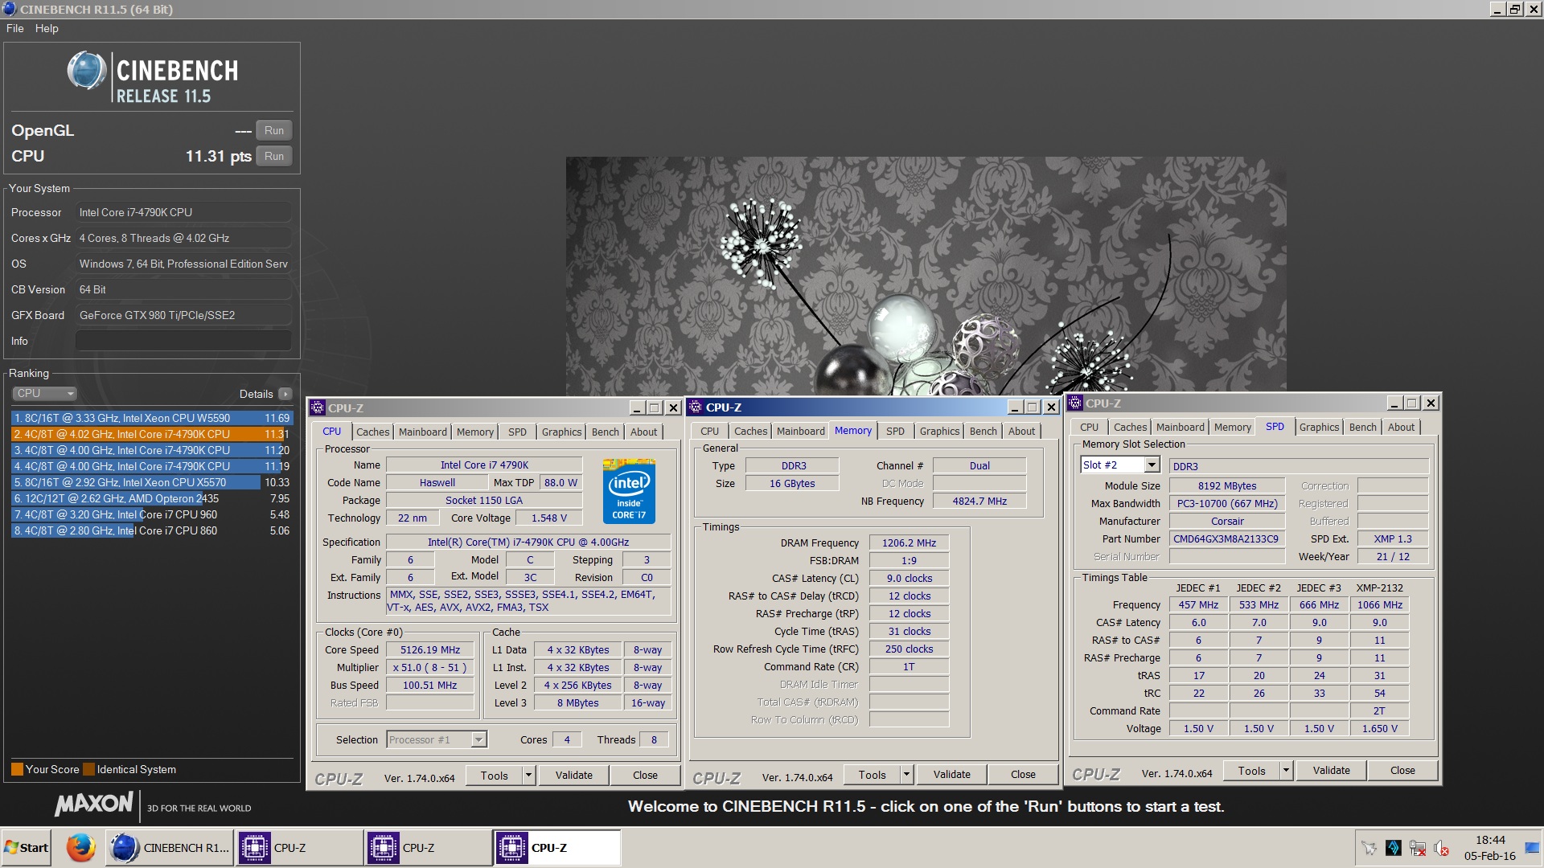The image size is (1544, 868).
Task: Click the Core Speed value 5126.19 MHz
Action: pyautogui.click(x=430, y=649)
